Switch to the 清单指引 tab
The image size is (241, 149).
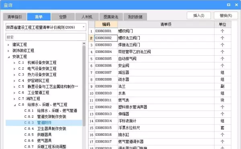click(15, 17)
